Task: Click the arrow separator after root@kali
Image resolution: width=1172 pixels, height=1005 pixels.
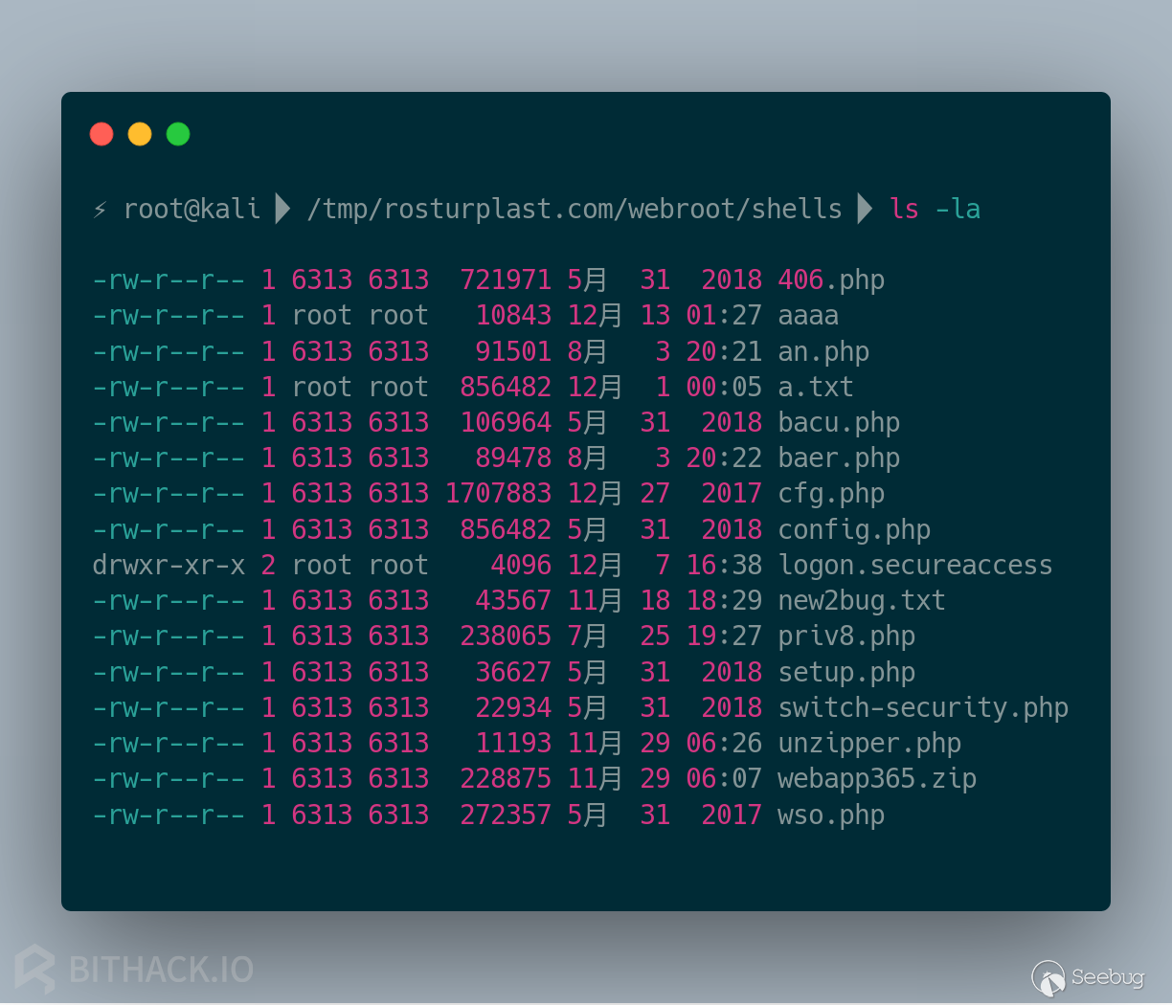Action: click(282, 208)
